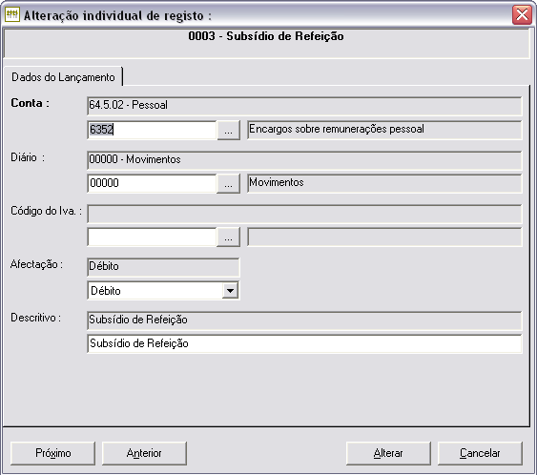
Task: Expand the Afectação Débito dropdown arrow
Action: pyautogui.click(x=230, y=291)
